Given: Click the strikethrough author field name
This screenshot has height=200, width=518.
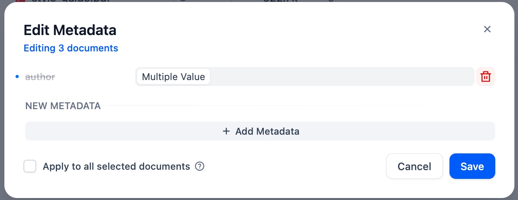Looking at the screenshot, I should (40, 76).
